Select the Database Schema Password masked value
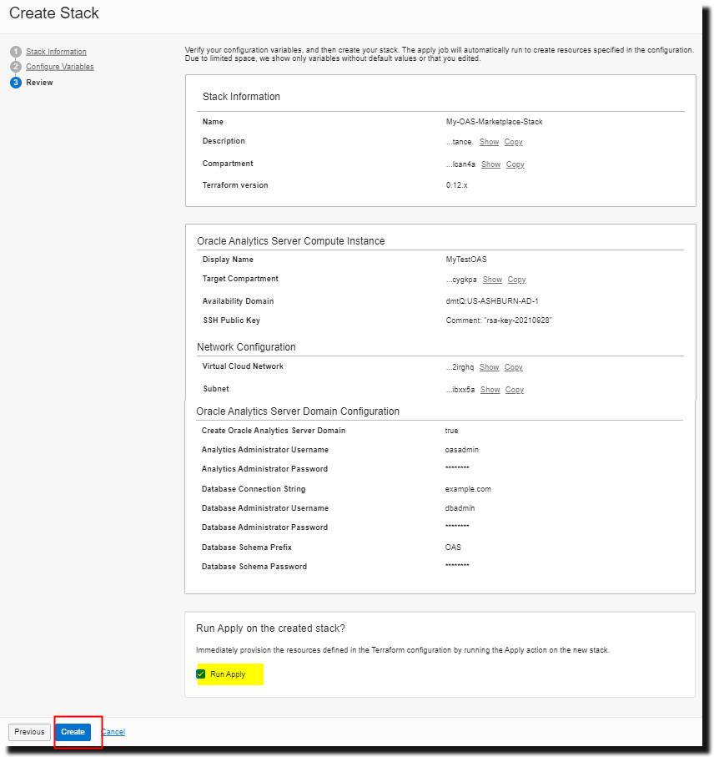The width and height of the screenshot is (714, 757). (457, 565)
